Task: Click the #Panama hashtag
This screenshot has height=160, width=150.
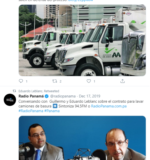Action: click(x=52, y=111)
